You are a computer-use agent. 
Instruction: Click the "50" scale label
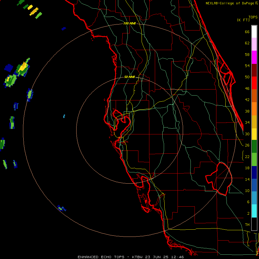[x=247, y=77]
